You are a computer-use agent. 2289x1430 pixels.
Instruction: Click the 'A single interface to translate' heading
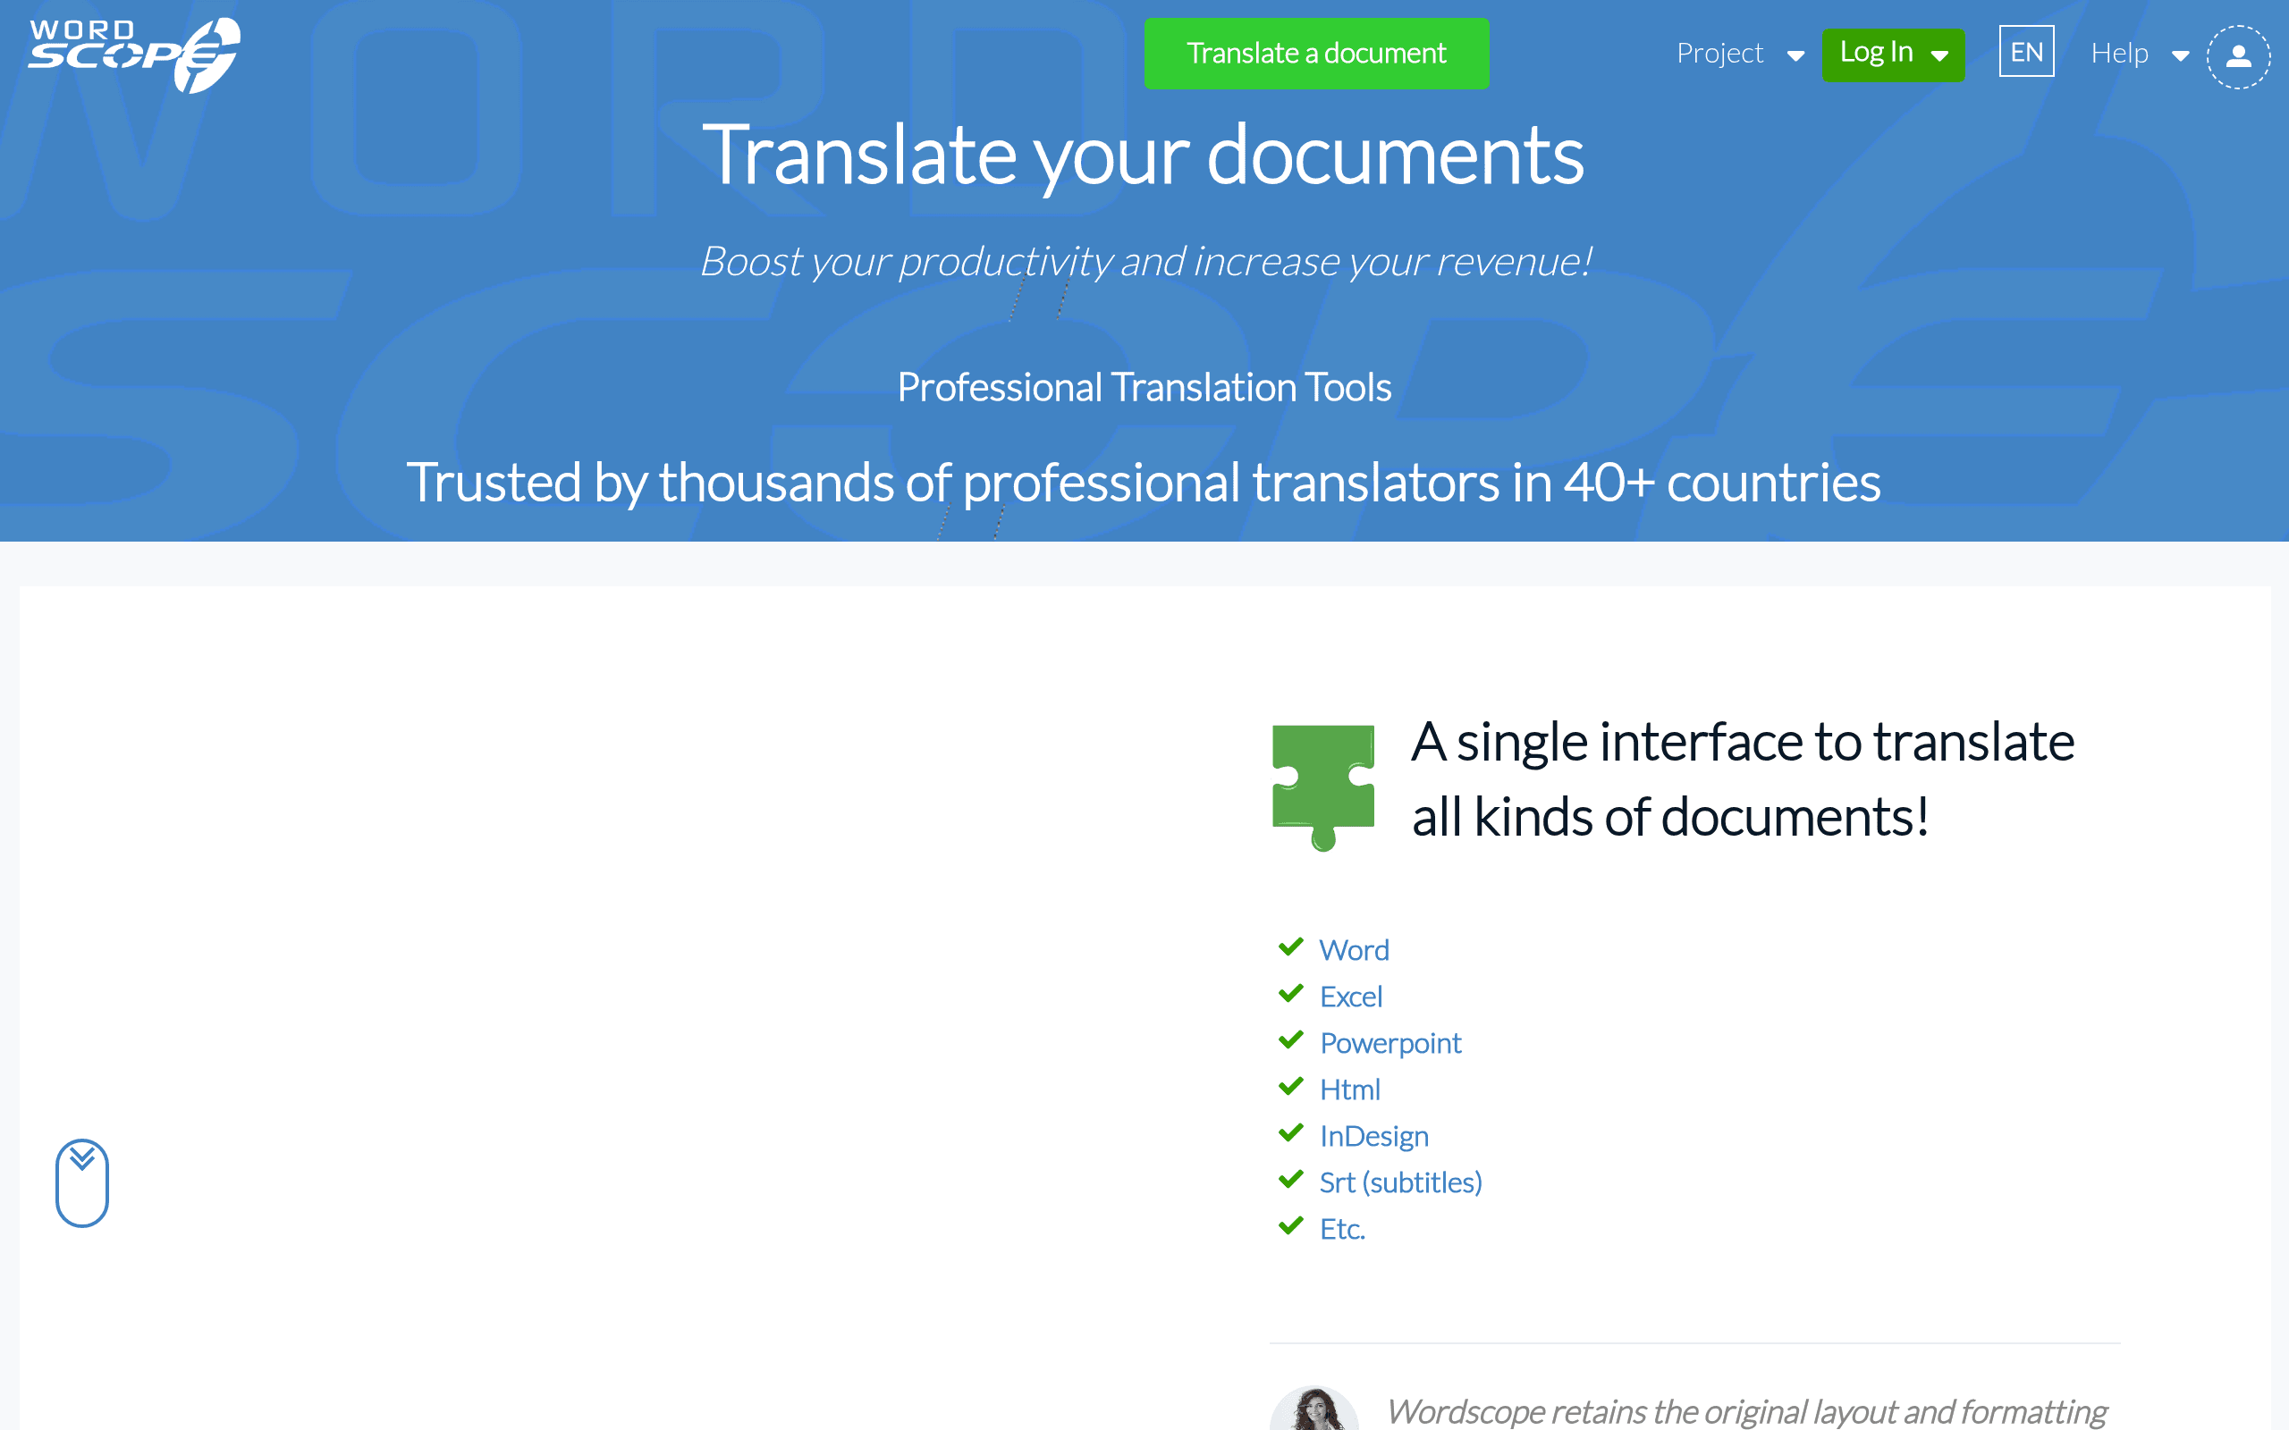click(1743, 778)
